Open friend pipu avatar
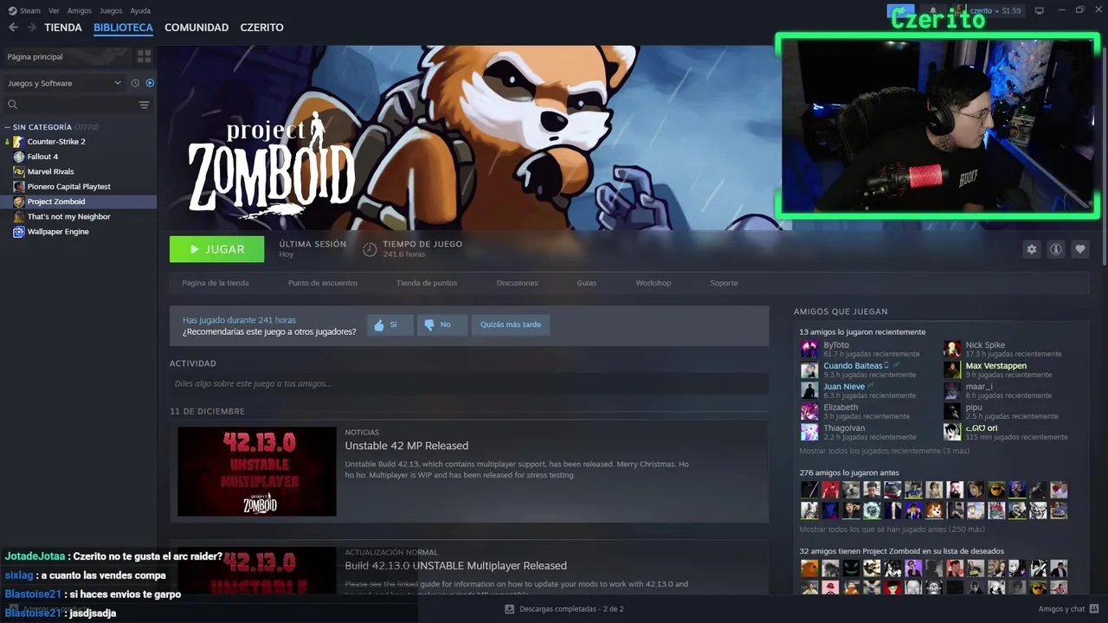Screen dimensions: 1108x623 (952, 411)
